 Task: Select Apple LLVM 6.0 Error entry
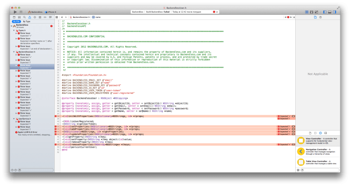tap(32, 133)
